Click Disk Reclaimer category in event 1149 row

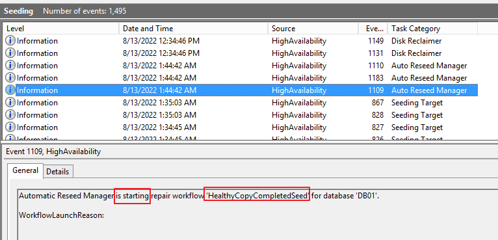click(416, 41)
